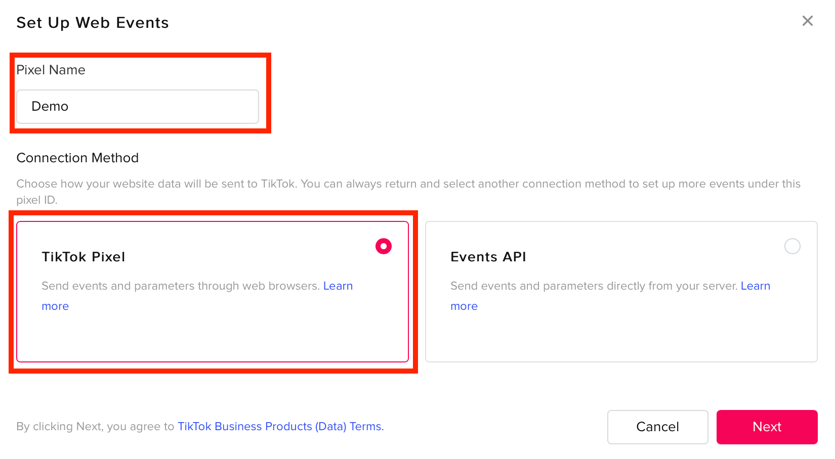The width and height of the screenshot is (835, 459).
Task: Click the TikTok Pixel card title
Action: click(83, 257)
